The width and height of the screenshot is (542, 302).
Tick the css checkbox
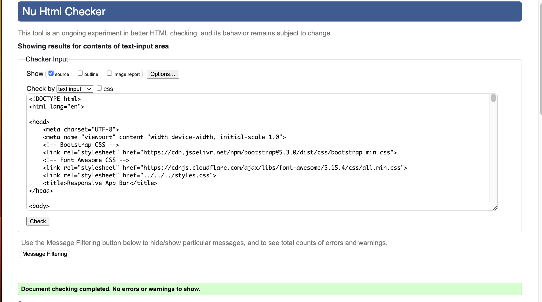[x=99, y=88]
